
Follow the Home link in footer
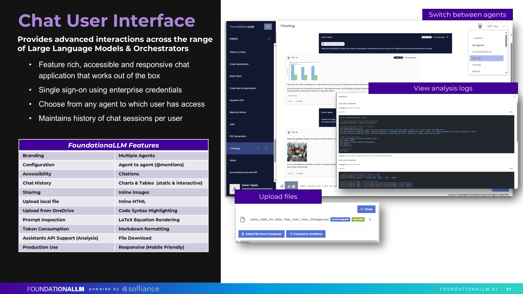tap(451, 195)
